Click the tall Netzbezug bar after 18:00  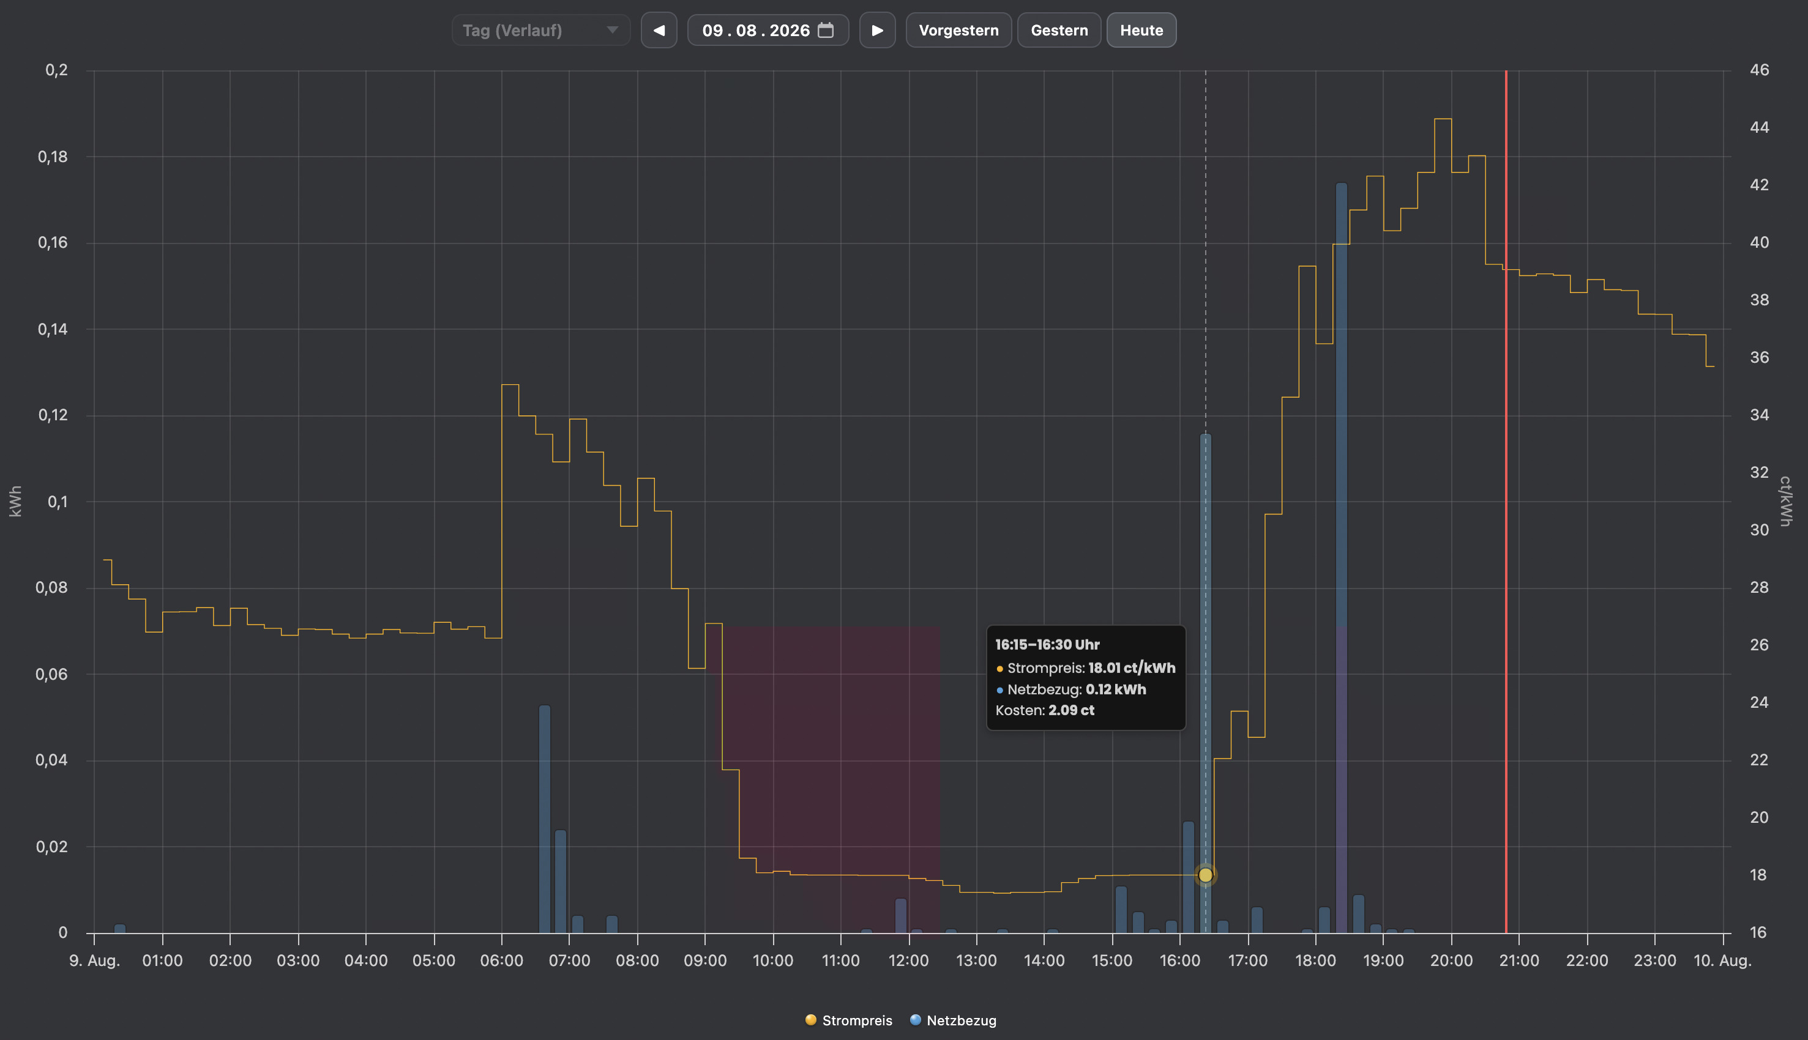(x=1342, y=557)
